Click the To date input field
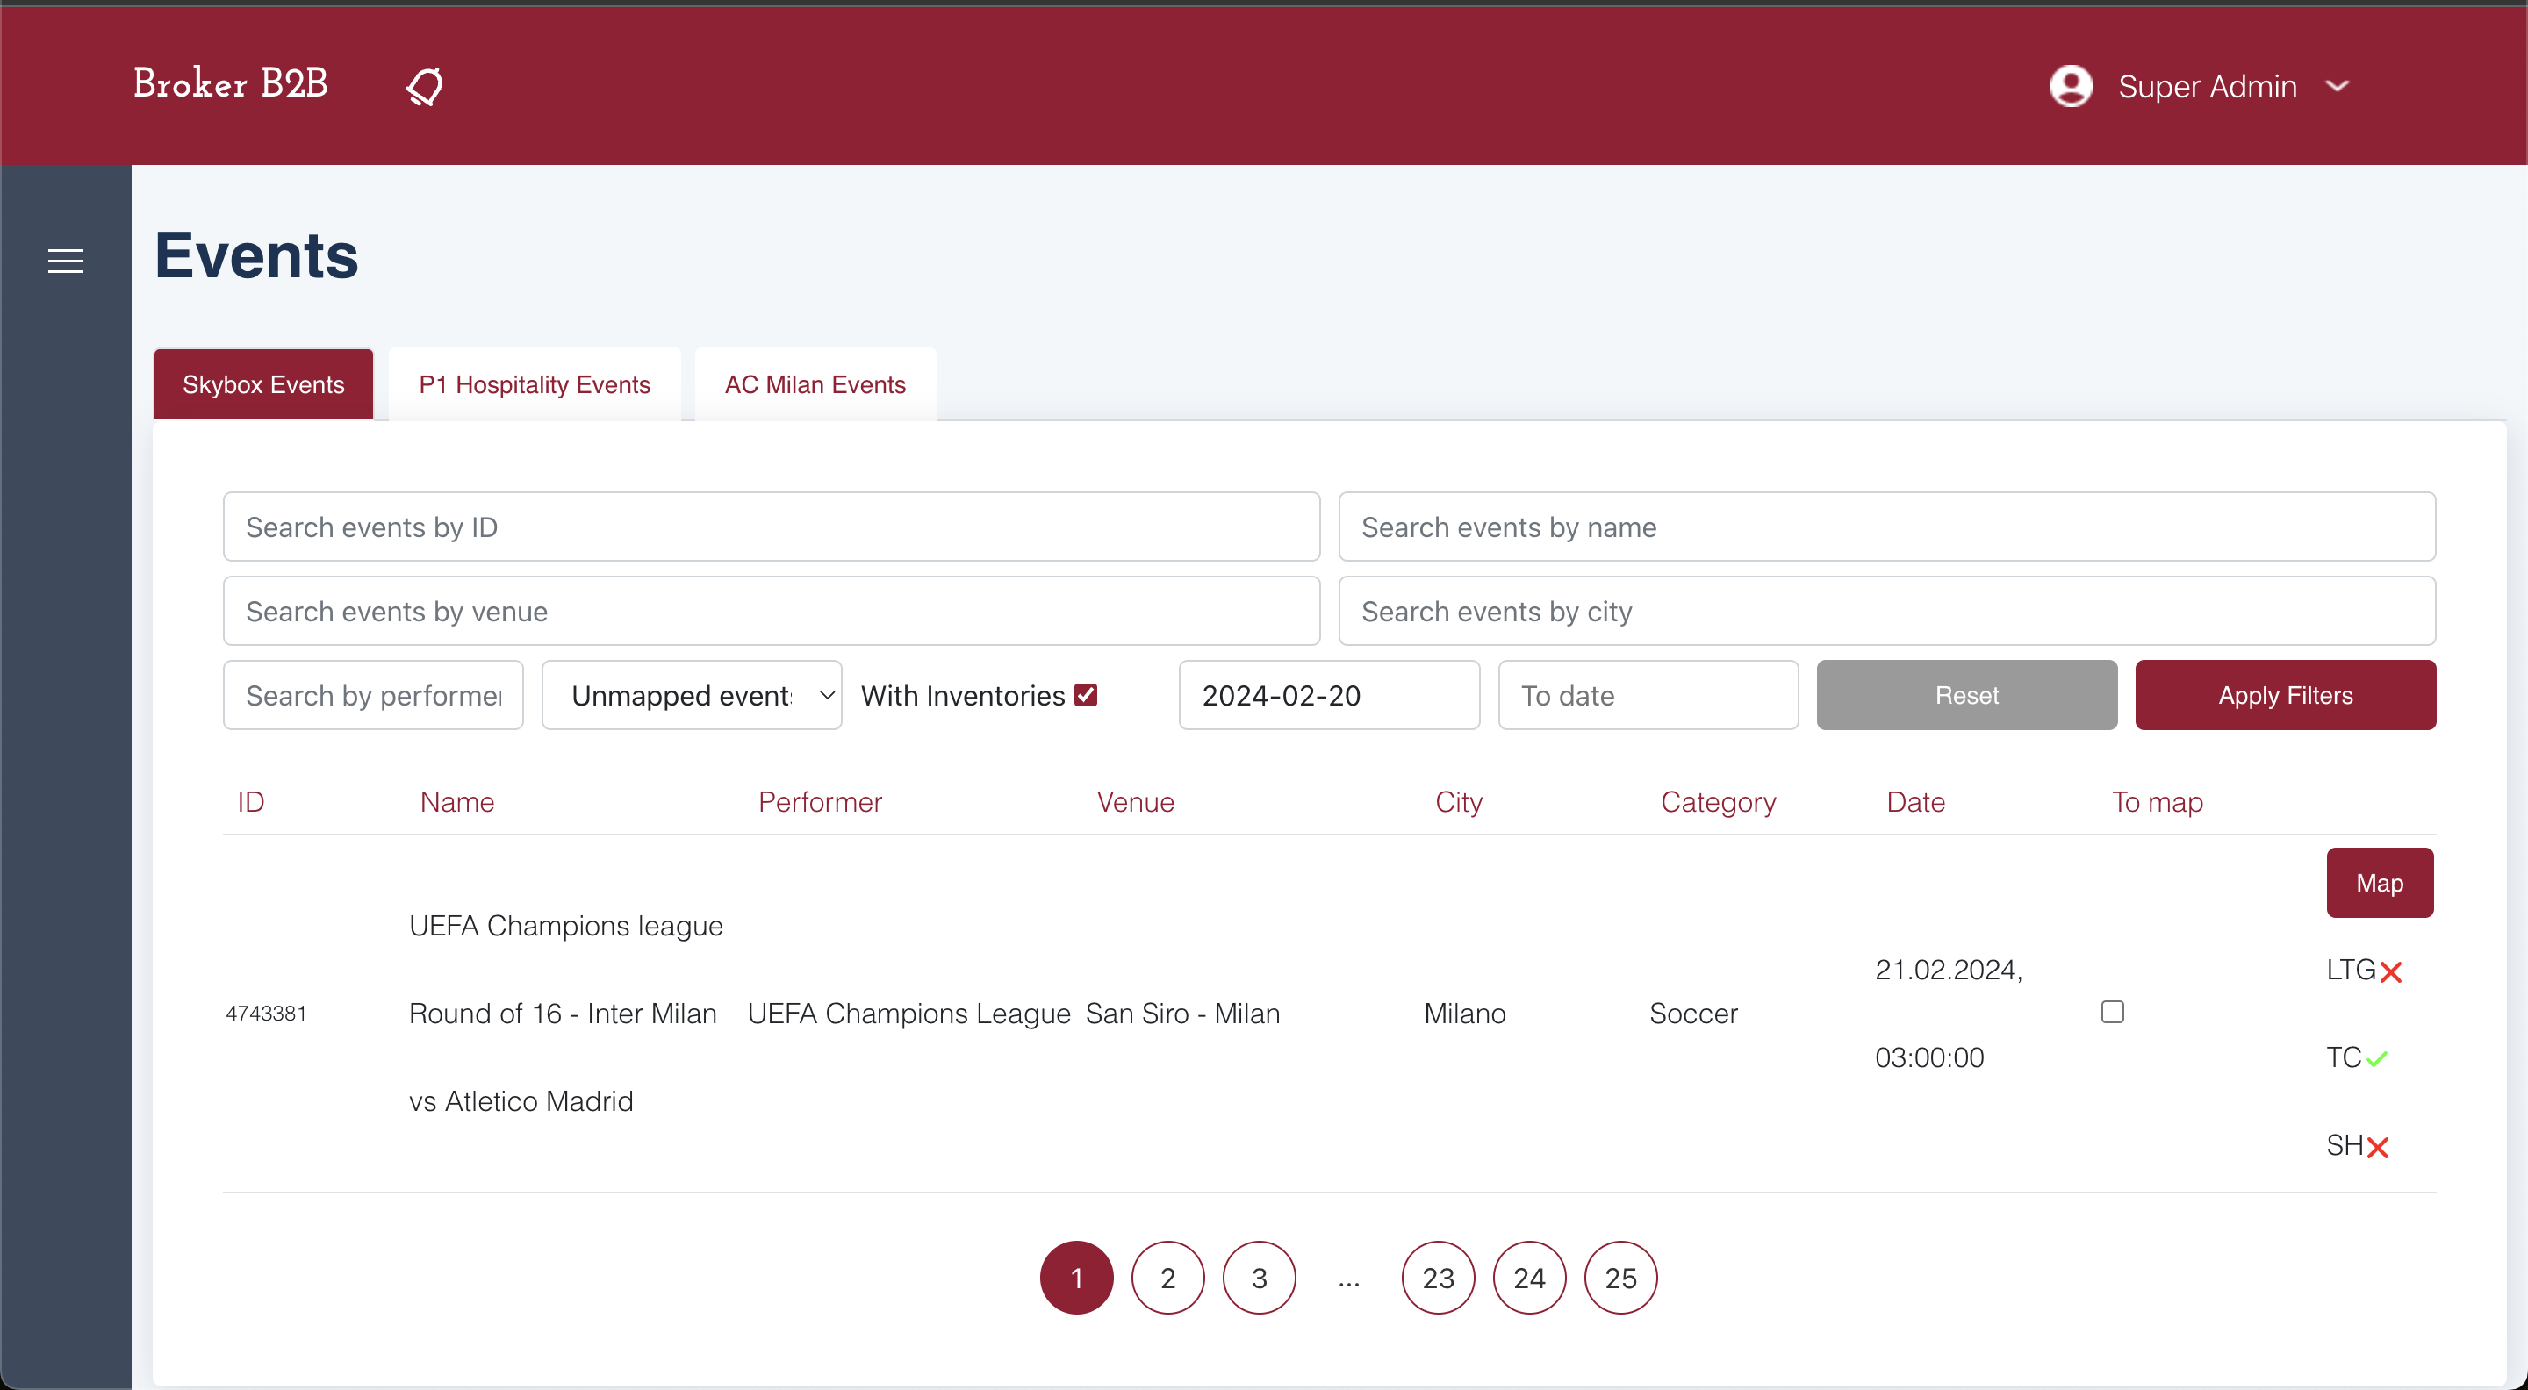The image size is (2528, 1390). (1648, 696)
